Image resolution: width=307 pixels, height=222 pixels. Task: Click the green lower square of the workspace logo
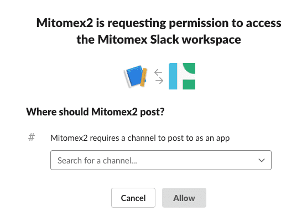pyautogui.click(x=189, y=84)
